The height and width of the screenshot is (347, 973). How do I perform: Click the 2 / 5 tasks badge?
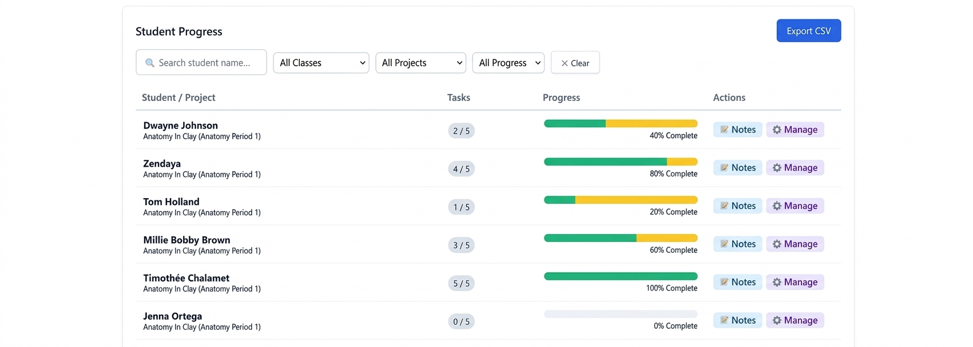[x=461, y=131]
